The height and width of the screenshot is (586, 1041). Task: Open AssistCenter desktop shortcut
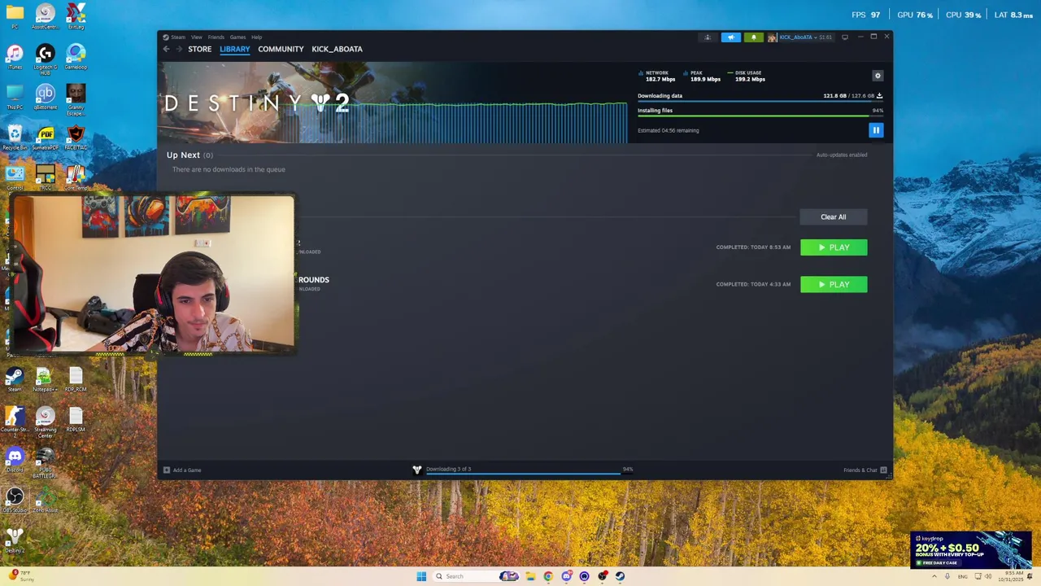[x=46, y=16]
